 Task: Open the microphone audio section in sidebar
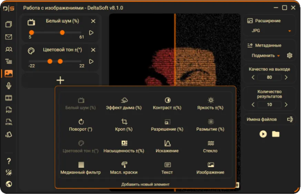pos(9,85)
